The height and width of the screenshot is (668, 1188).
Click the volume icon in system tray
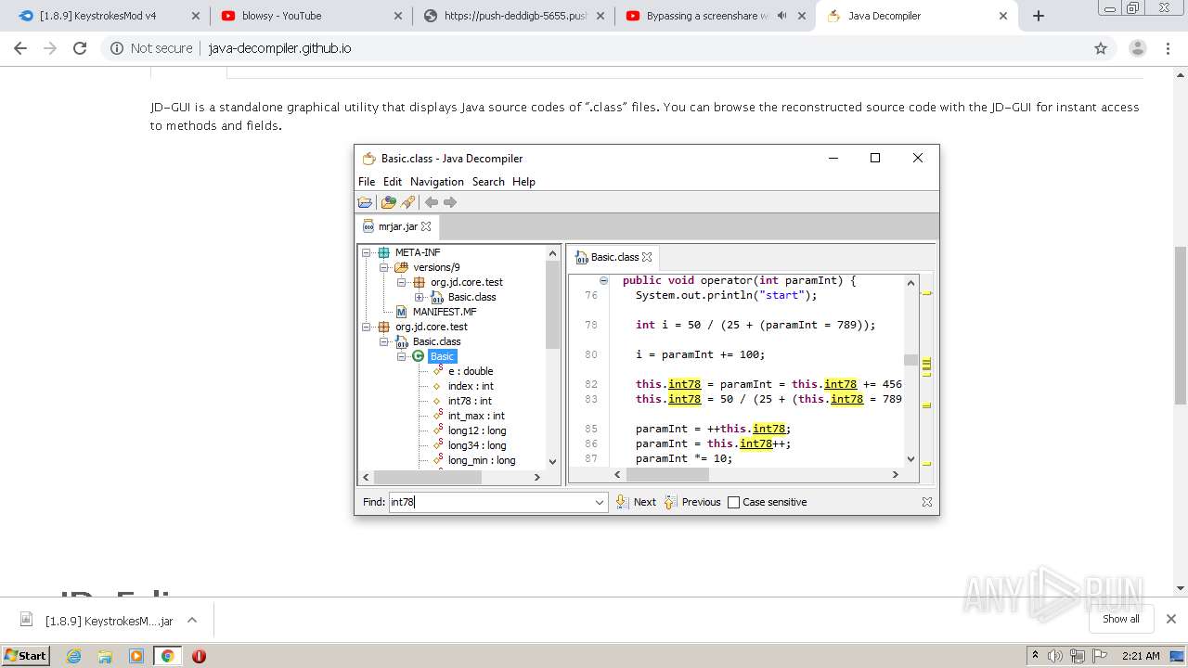(1055, 656)
